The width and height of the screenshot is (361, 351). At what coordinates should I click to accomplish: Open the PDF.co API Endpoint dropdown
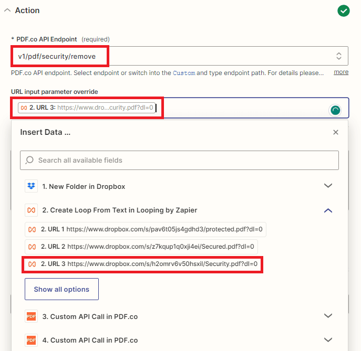point(180,56)
